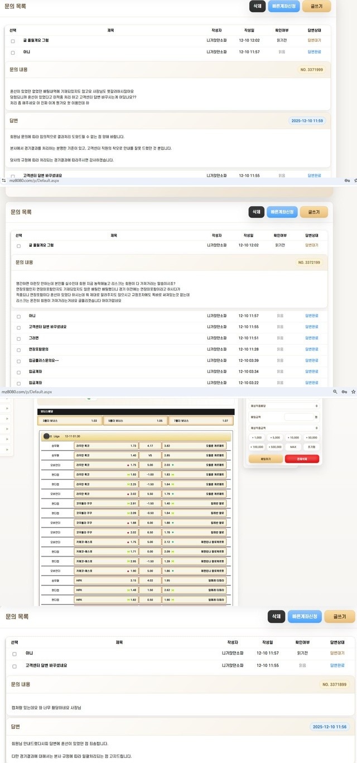Click inquiry number badge NO. 3371999
Screen dimensions: 357x763
311,70
